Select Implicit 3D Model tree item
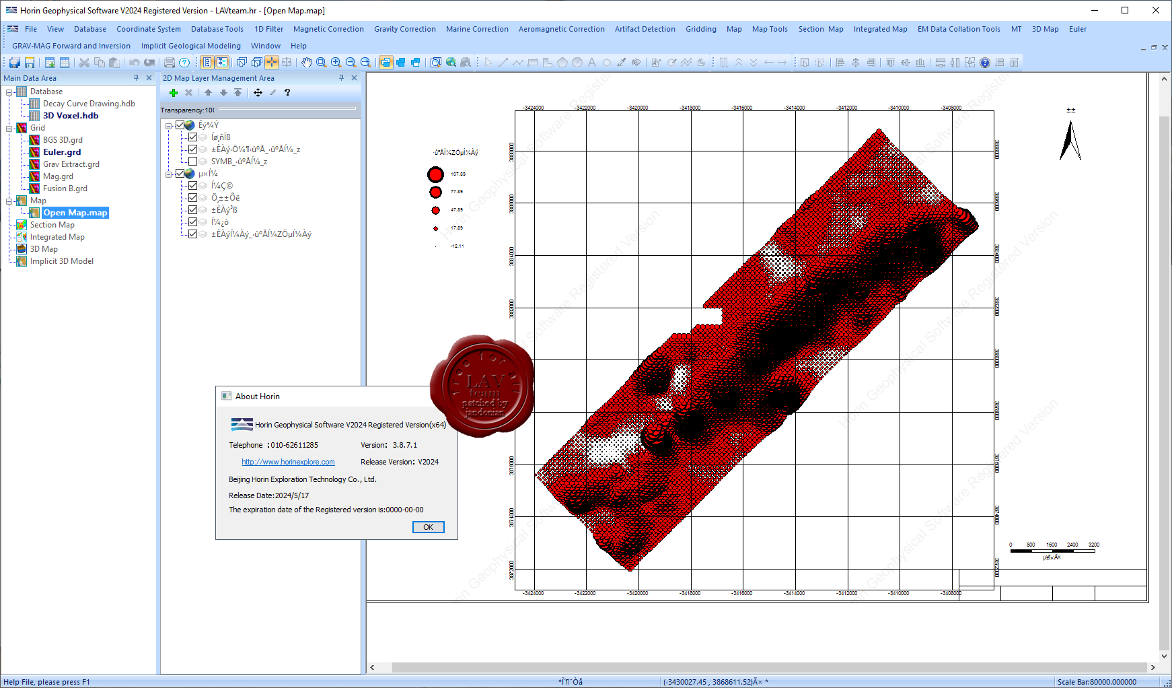Image resolution: width=1172 pixels, height=688 pixels. coord(62,261)
